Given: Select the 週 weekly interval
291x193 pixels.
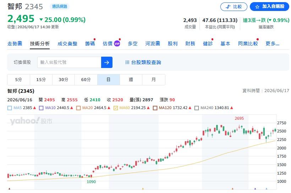Looking at the screenshot, I should tap(131, 80).
